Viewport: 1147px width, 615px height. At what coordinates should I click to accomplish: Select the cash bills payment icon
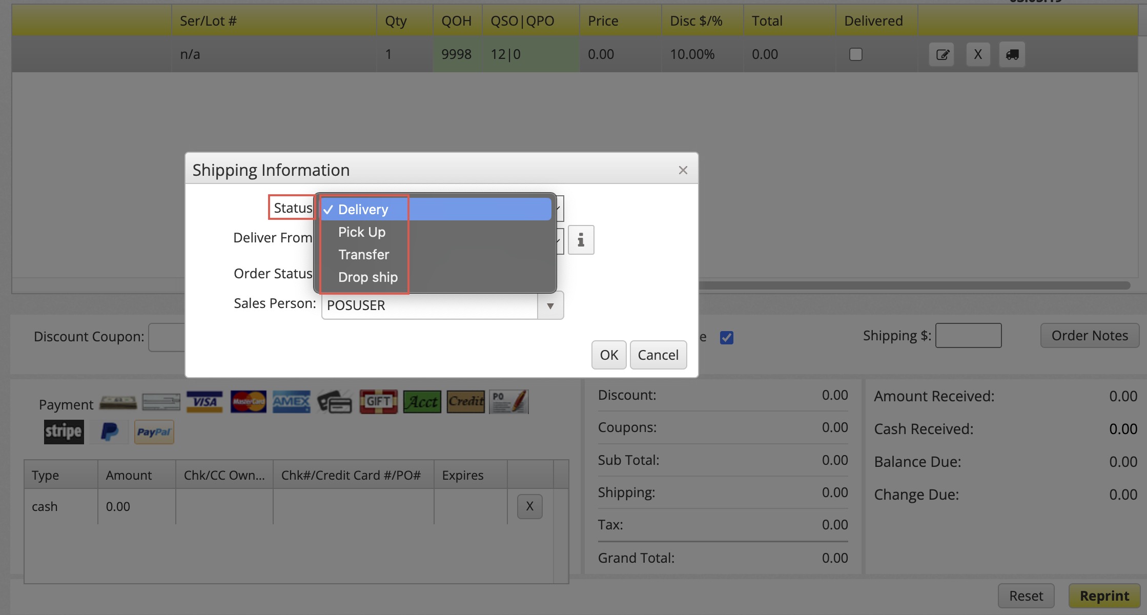118,402
